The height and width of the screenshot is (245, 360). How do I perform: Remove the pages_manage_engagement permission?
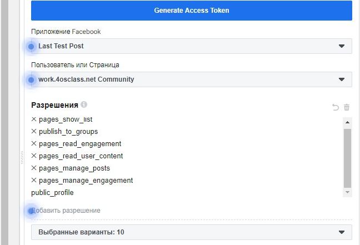pyautogui.click(x=34, y=180)
